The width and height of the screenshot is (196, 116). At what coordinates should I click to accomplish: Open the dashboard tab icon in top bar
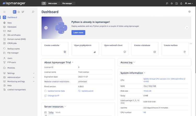click(x=44, y=3)
